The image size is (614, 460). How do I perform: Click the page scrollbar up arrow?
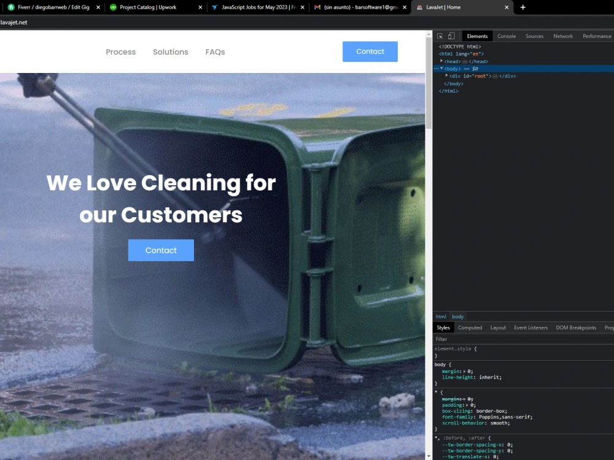(x=429, y=34)
